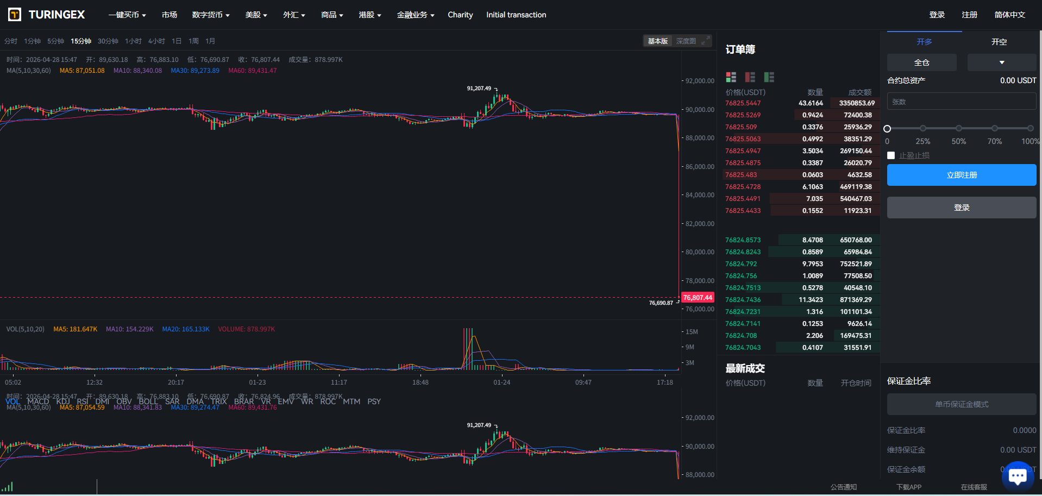Set position slider to 50%

click(958, 129)
